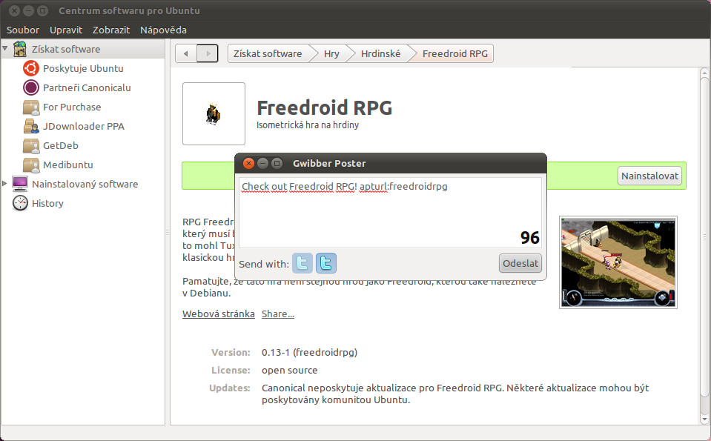
Task: Select the Medibuntu source icon
Action: tap(31, 165)
